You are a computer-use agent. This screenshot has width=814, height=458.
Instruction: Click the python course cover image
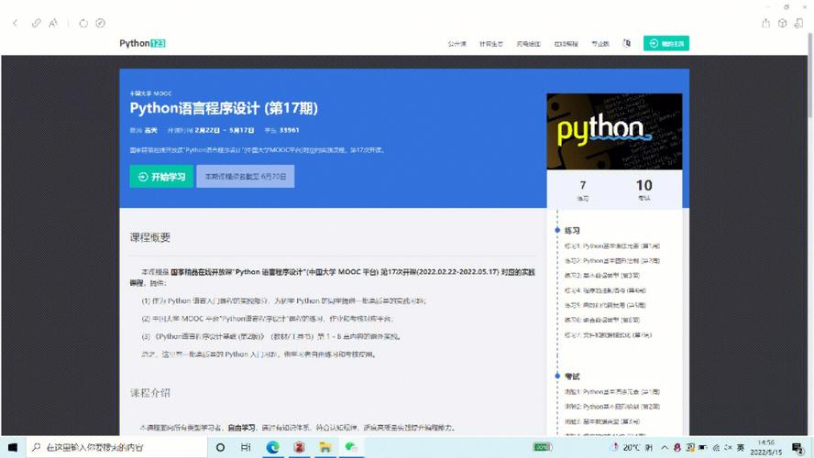click(614, 131)
